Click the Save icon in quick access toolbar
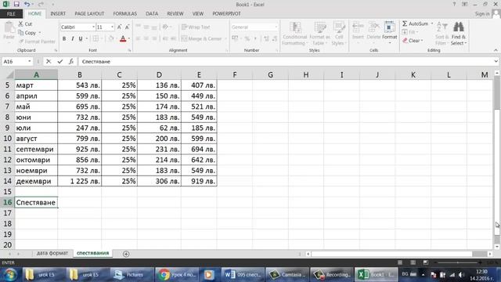501x282 pixels. [16, 4]
